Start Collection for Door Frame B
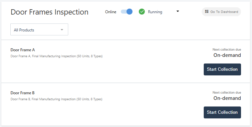The image size is (252, 127). [222, 112]
